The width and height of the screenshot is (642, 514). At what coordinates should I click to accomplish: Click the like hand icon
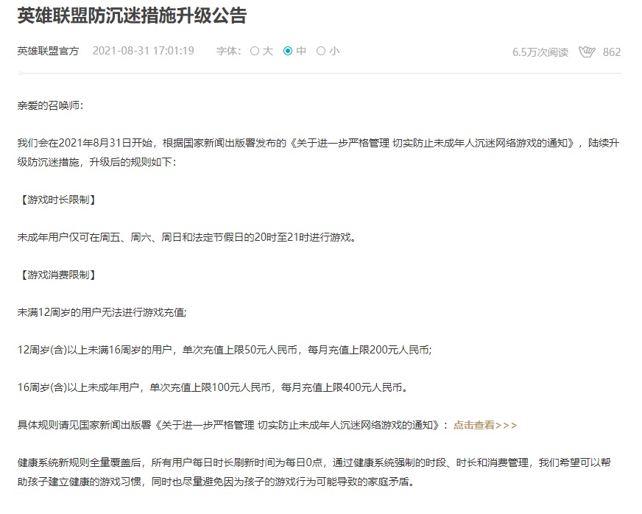point(586,52)
